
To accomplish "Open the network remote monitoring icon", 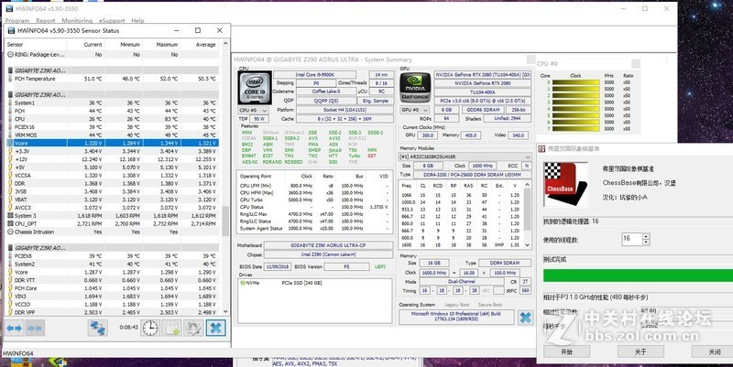I will (98, 329).
